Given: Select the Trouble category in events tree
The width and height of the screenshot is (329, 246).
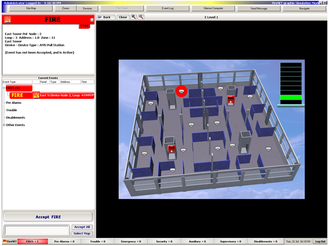Looking at the screenshot, I should (x=11, y=110).
